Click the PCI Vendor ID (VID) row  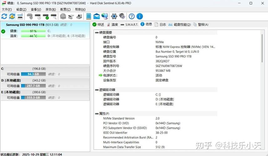pos(155,123)
